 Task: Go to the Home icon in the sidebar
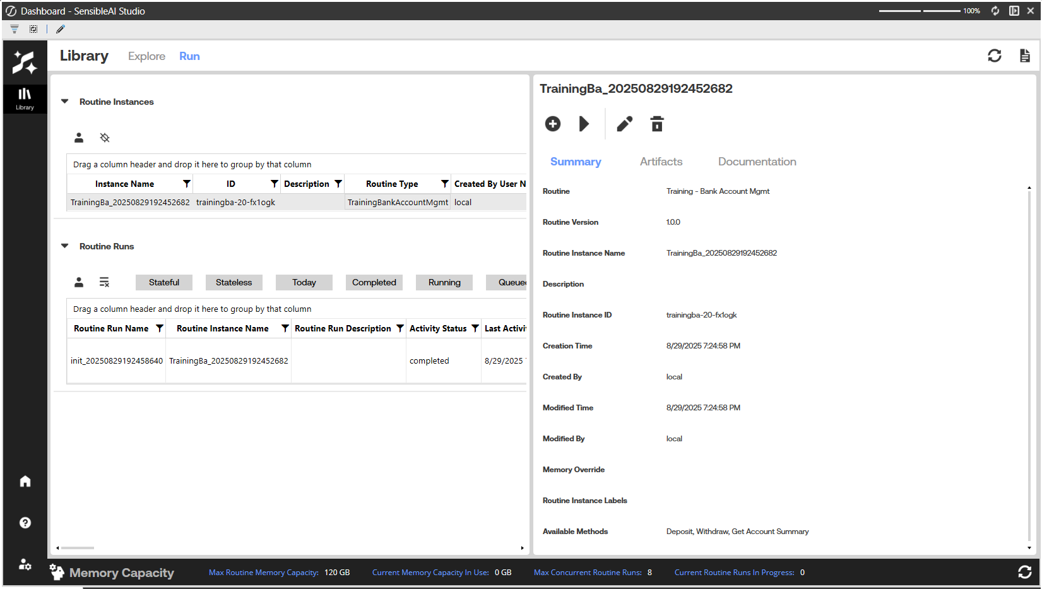(x=25, y=482)
